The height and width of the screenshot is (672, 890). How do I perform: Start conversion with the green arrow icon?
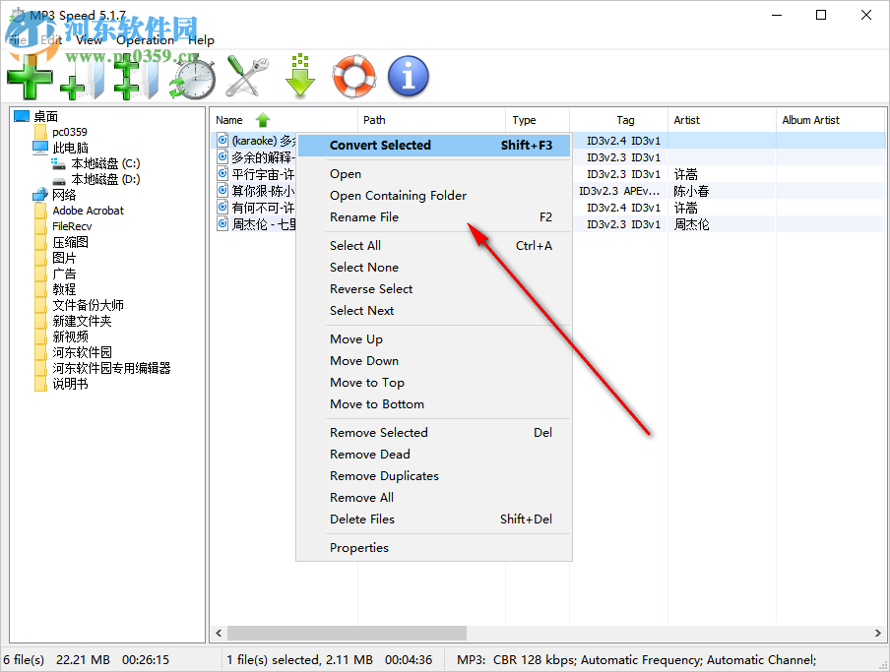click(300, 76)
